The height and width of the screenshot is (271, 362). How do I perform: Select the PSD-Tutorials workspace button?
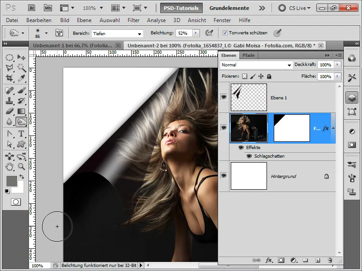pos(181,8)
